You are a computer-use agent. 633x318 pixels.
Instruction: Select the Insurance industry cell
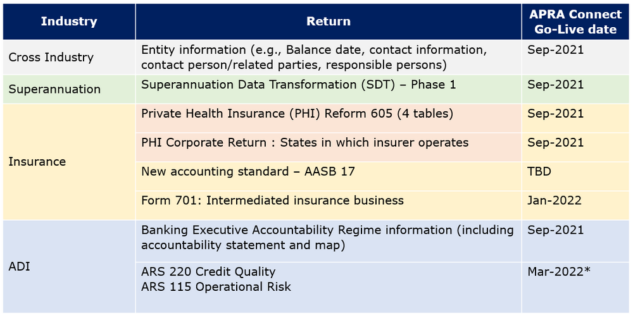click(37, 162)
